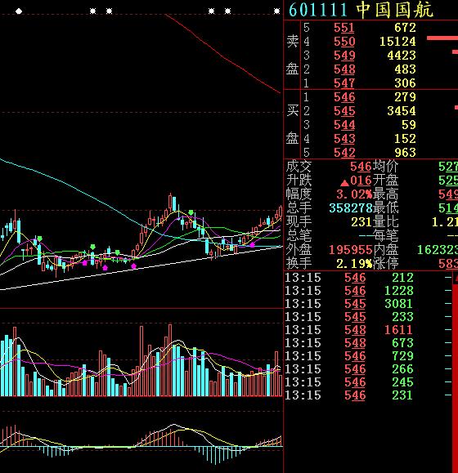Screen dimensions: 458x473
Task: Click sell volume 15124
Action: pyautogui.click(x=397, y=42)
